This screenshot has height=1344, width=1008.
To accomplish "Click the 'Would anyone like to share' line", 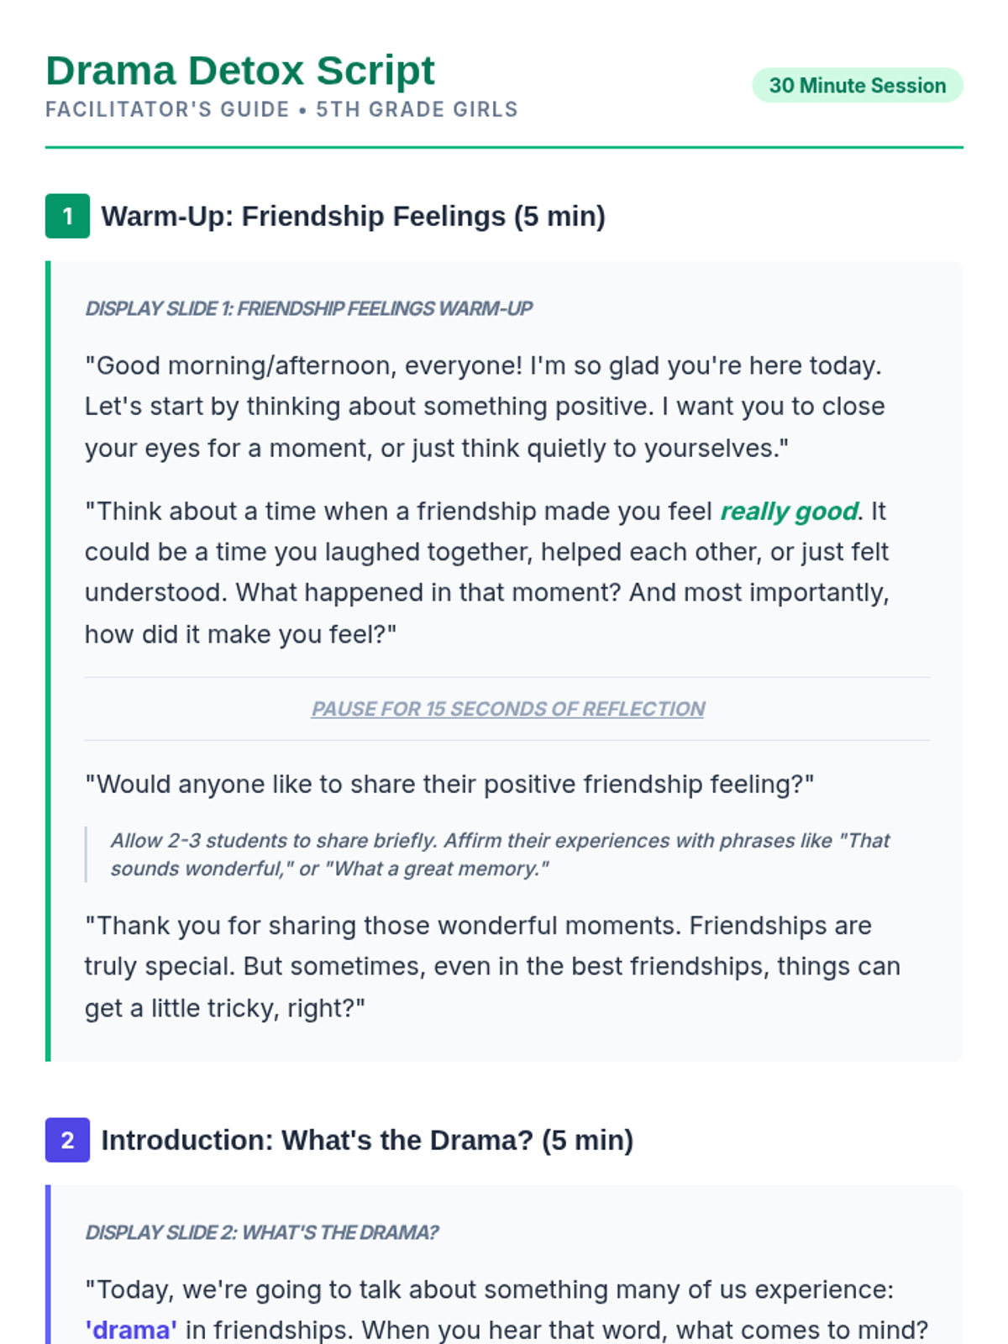I will (x=449, y=785).
